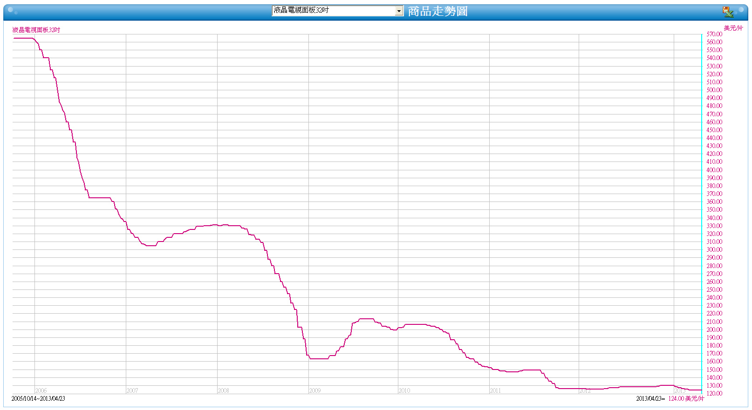Click the 250.00 price axis value
Viewport: 752px width, 410px height.
pyautogui.click(x=714, y=289)
